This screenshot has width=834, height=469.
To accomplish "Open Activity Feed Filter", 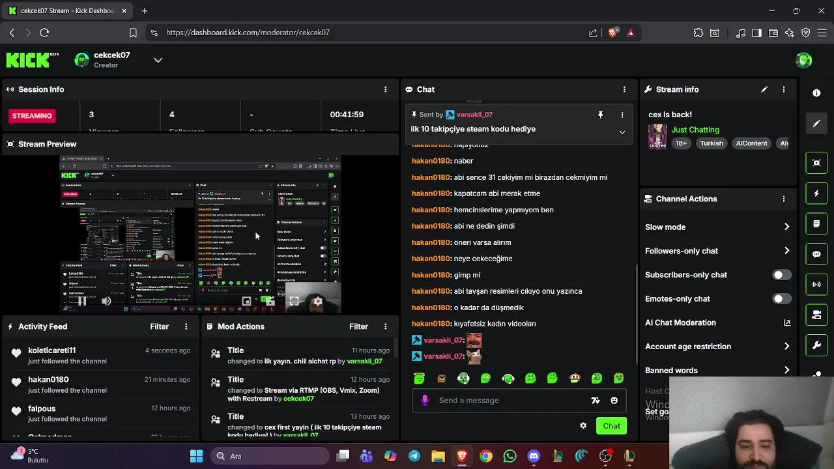I will point(160,326).
